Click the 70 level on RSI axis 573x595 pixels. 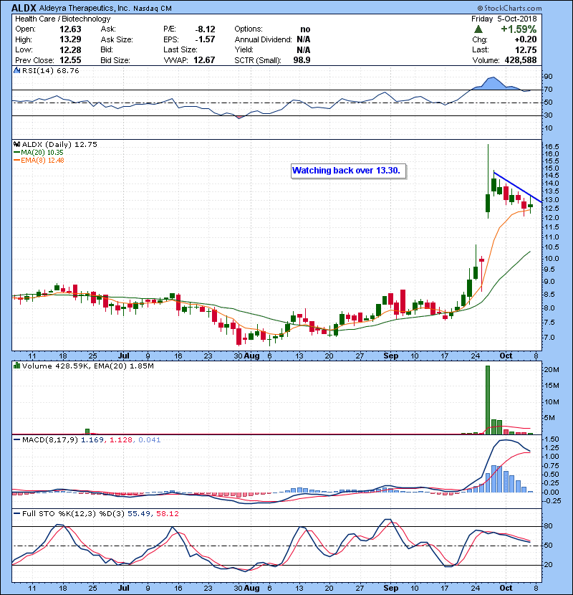pyautogui.click(x=549, y=90)
